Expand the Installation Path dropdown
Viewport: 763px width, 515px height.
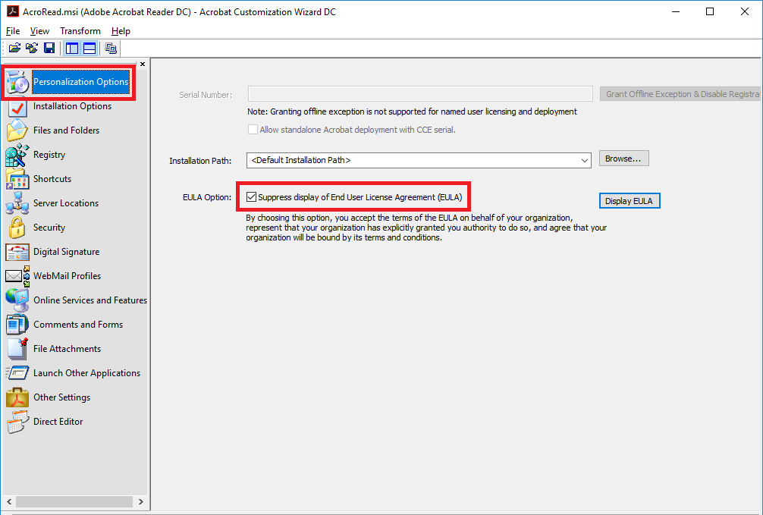pyautogui.click(x=584, y=160)
